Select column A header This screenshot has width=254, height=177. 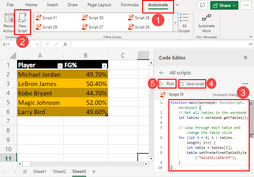40,55
